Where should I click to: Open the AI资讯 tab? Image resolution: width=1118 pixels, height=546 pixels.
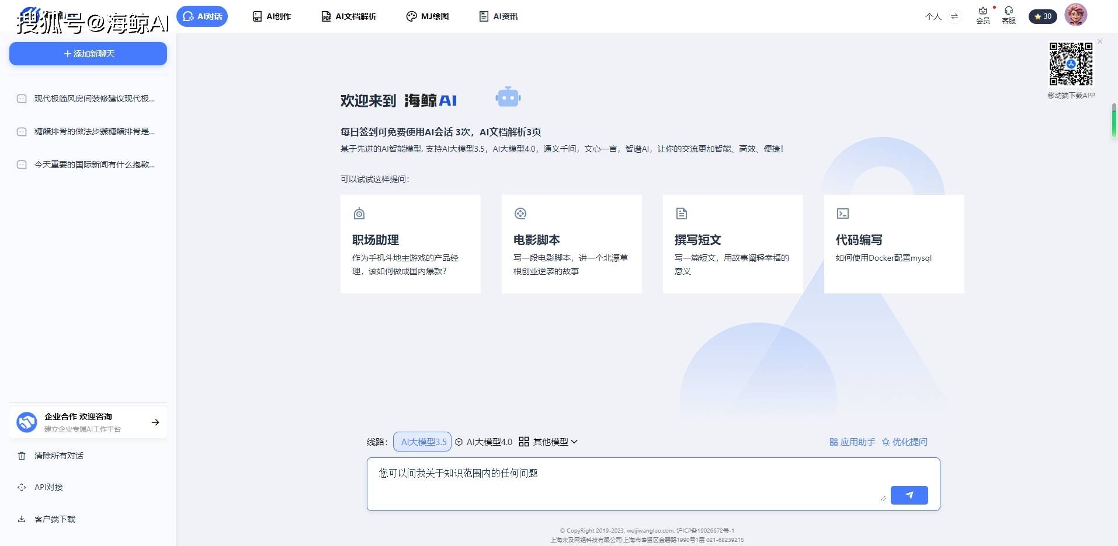coord(498,16)
